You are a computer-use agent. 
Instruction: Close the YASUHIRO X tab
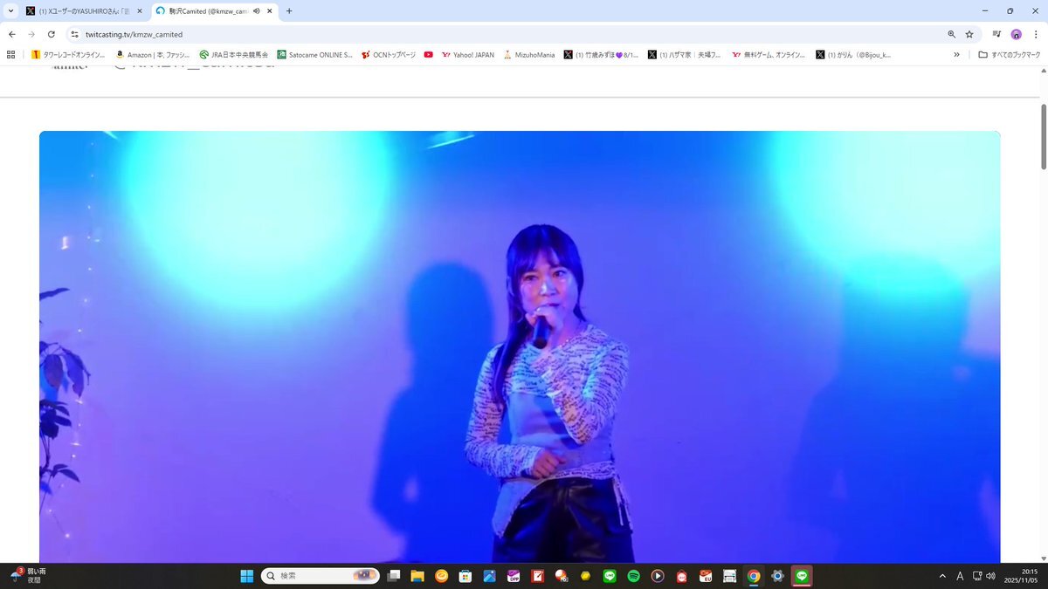pyautogui.click(x=139, y=11)
